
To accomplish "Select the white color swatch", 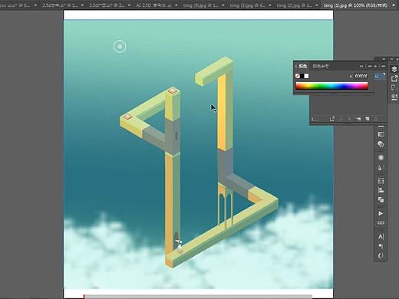I will [x=306, y=76].
